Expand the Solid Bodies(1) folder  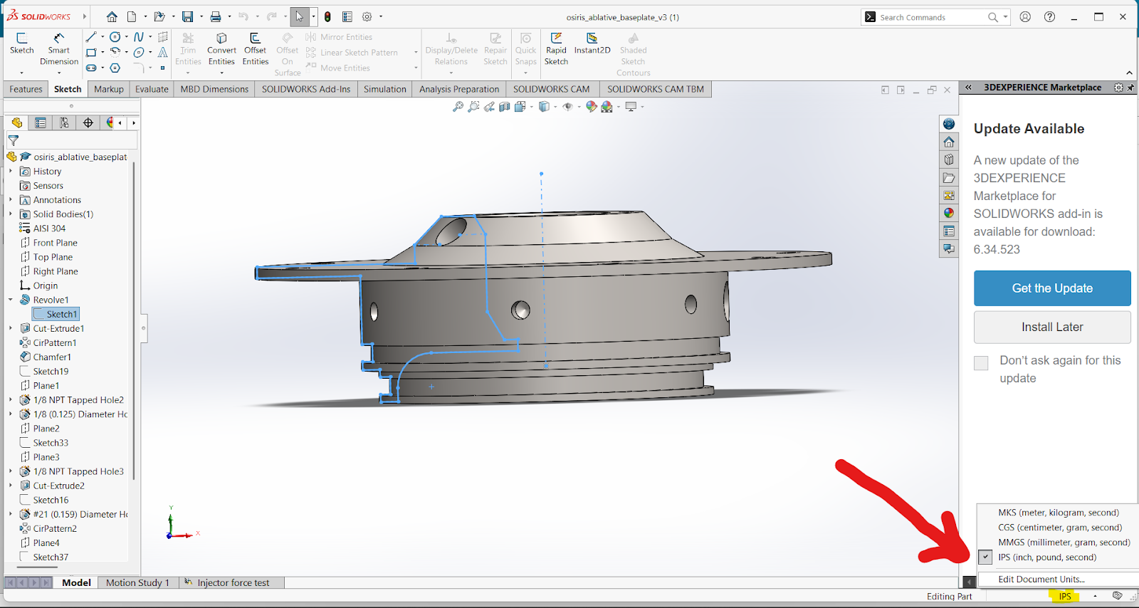[11, 214]
